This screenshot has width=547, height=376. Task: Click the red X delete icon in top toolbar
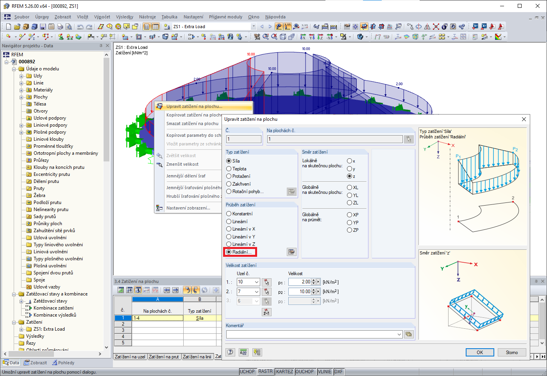[436, 27]
